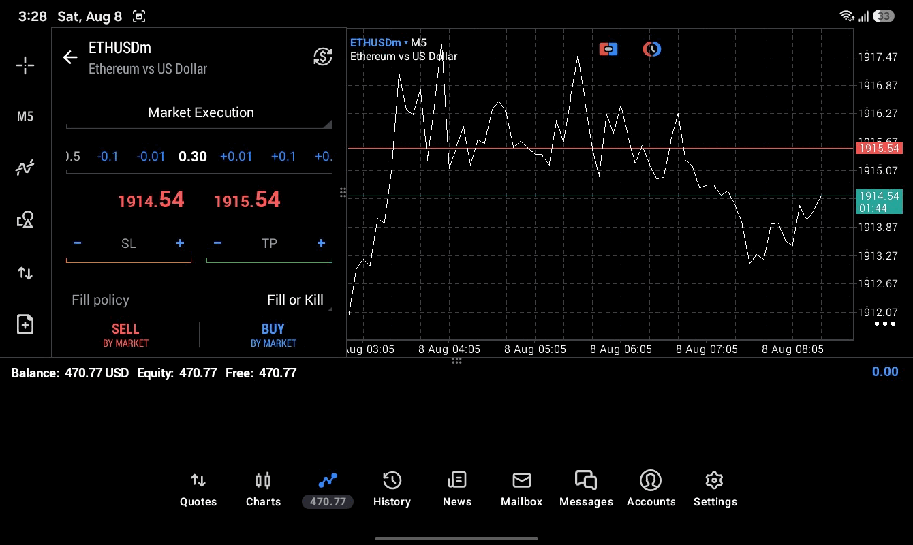The height and width of the screenshot is (545, 913).
Task: Tap the battery indicator in status bar
Action: (x=884, y=16)
